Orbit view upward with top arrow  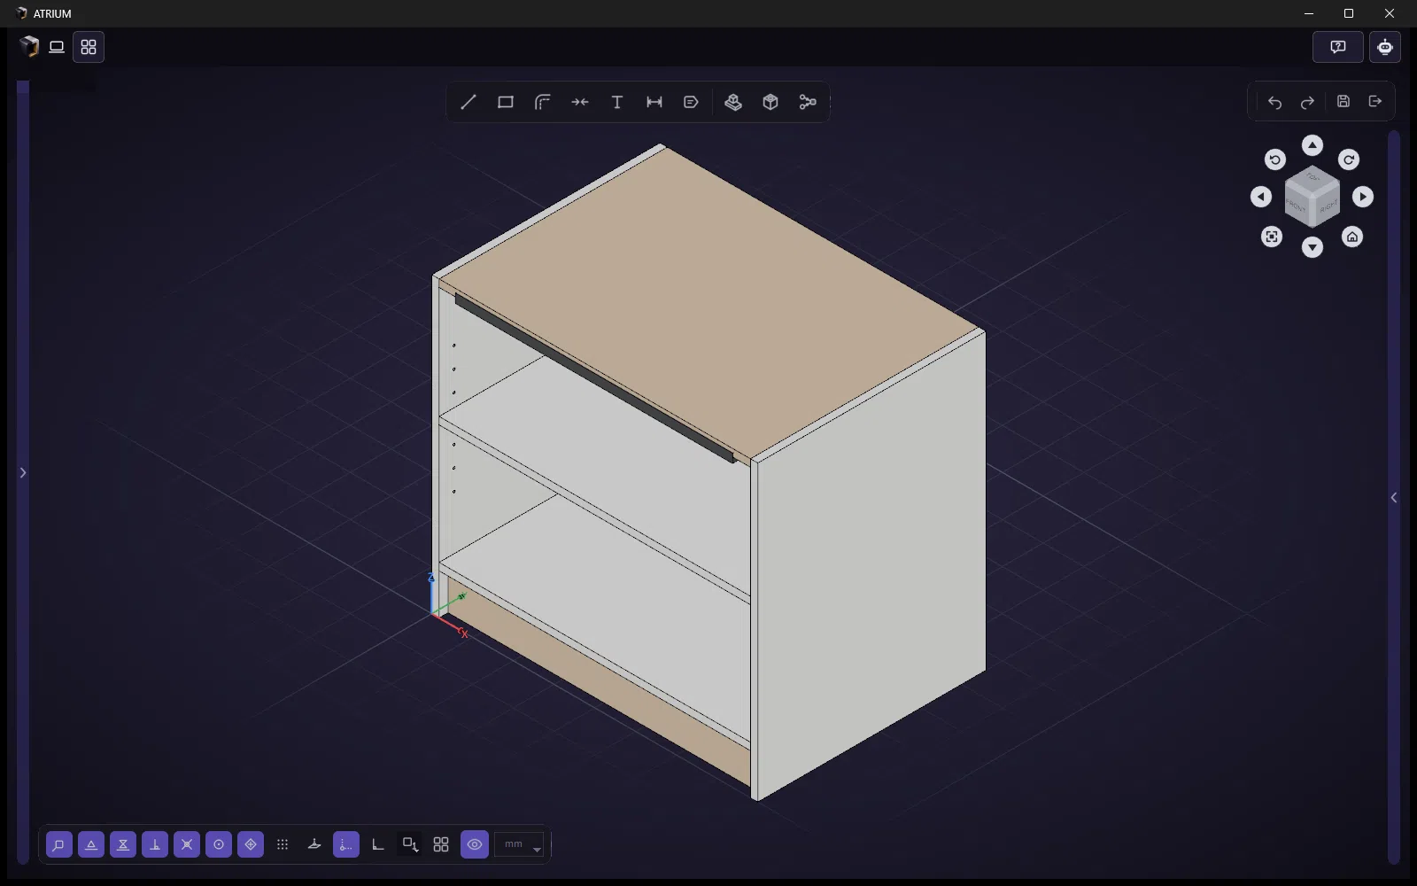pos(1312,145)
